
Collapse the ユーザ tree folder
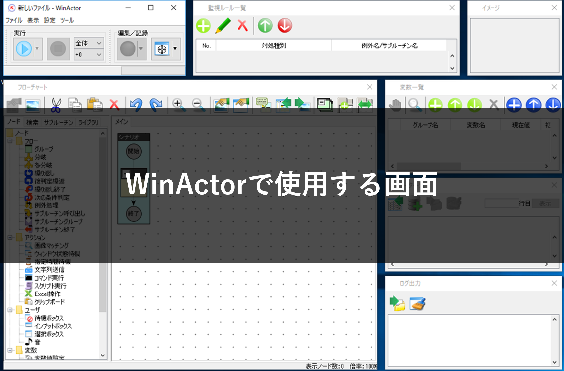pos(10,310)
